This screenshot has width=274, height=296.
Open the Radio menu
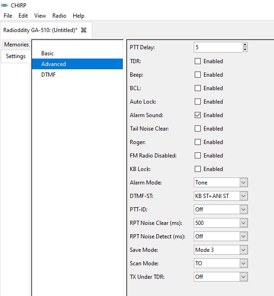pyautogui.click(x=59, y=16)
